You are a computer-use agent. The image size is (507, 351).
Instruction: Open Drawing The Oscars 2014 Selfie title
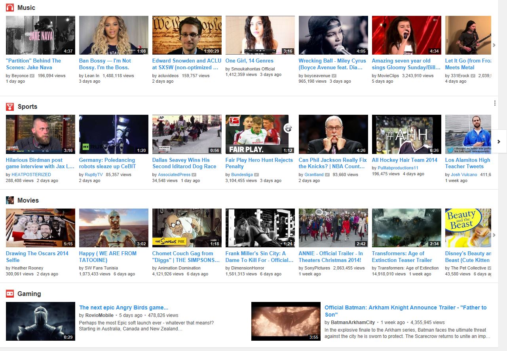click(x=37, y=257)
